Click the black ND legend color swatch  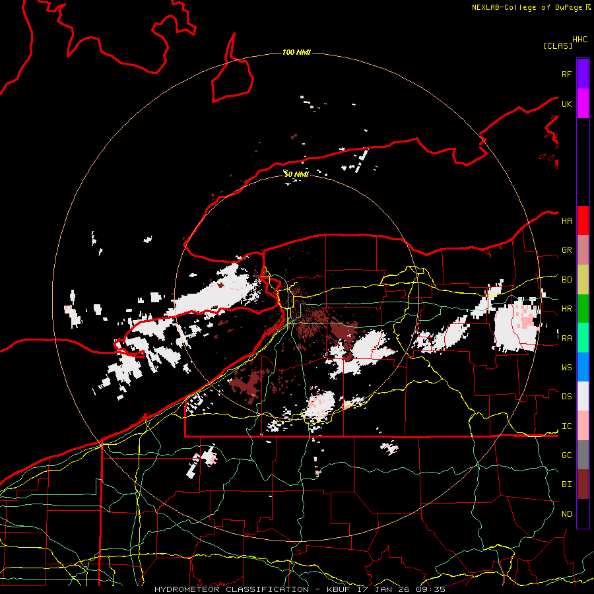583,513
